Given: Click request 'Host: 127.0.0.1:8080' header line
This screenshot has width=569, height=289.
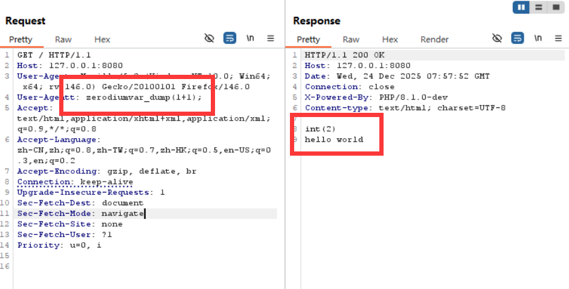Looking at the screenshot, I should (x=70, y=66).
